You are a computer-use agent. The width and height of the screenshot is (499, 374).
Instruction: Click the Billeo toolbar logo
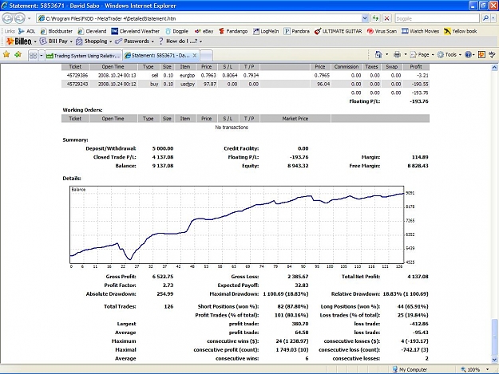[x=19, y=41]
